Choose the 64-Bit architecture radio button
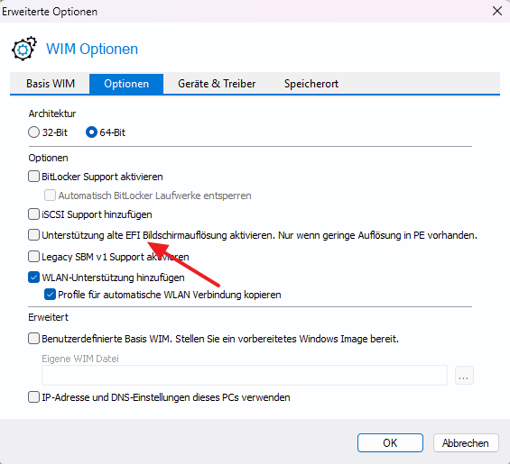Screen dimensions: 510x464 (91, 132)
